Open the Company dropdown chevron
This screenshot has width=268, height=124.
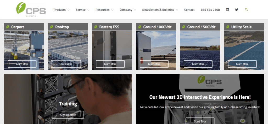[x=135, y=10]
